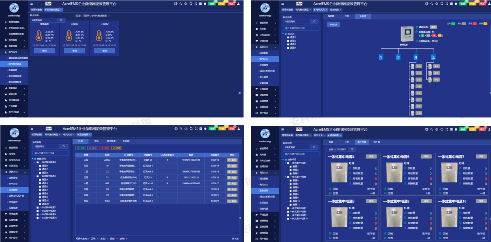Open green 普通 alarm badge in topology window
The width and height of the screenshot is (491, 242).
463,4
